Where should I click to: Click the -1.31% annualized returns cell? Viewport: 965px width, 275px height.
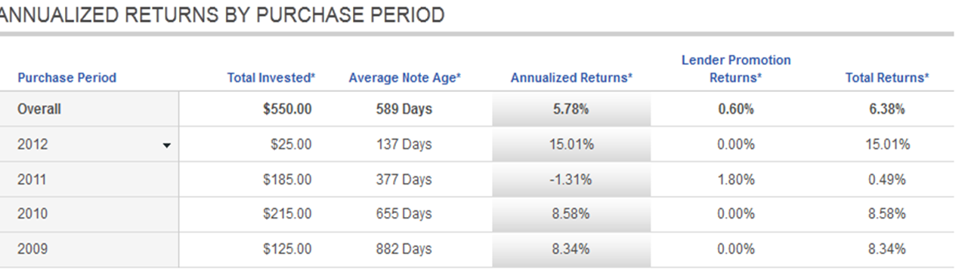coord(571,179)
